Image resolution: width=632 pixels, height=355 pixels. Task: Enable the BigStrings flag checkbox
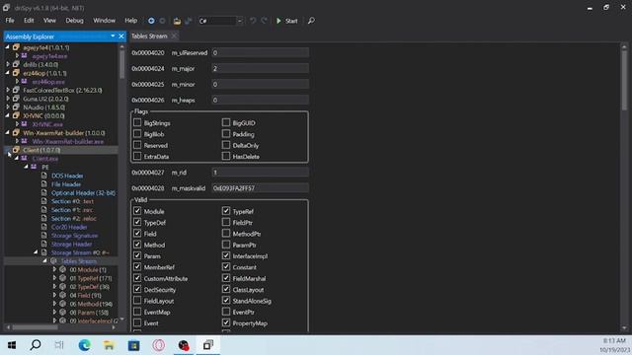[137, 122]
